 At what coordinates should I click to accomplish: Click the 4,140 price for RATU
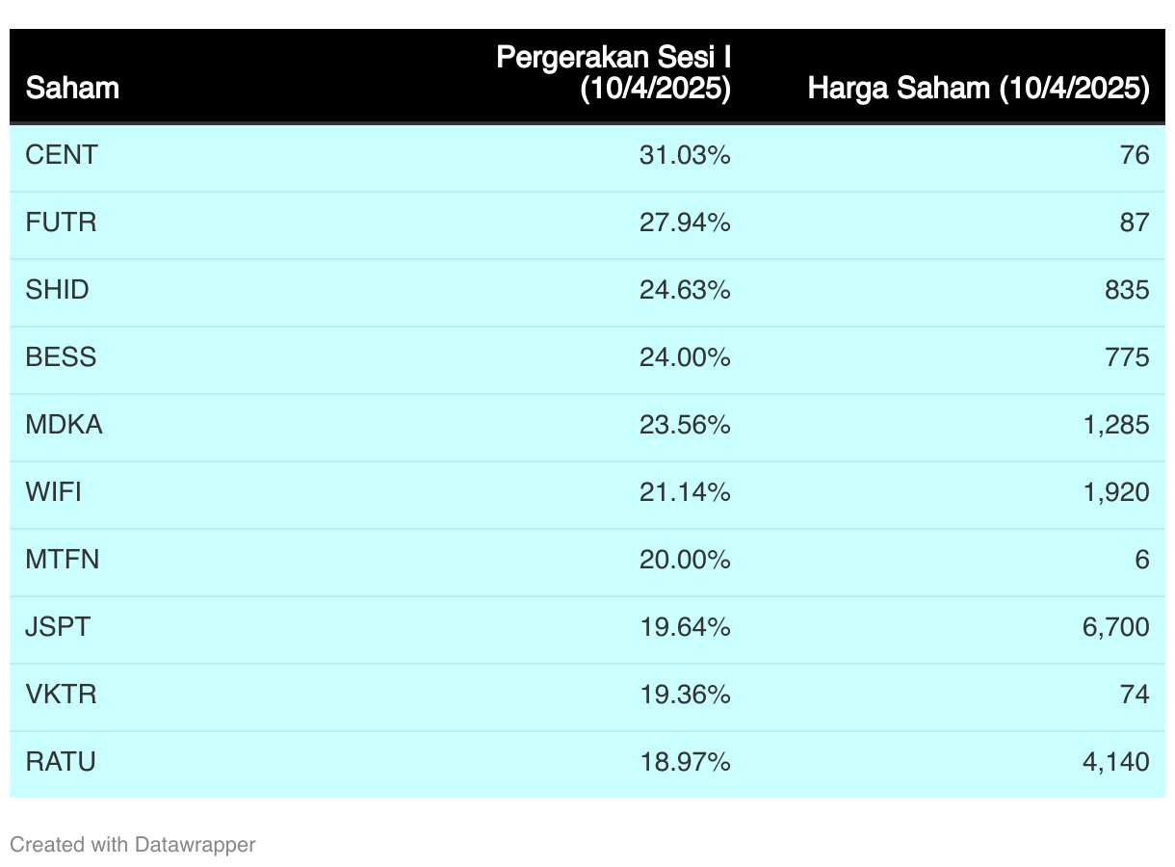point(1114,762)
